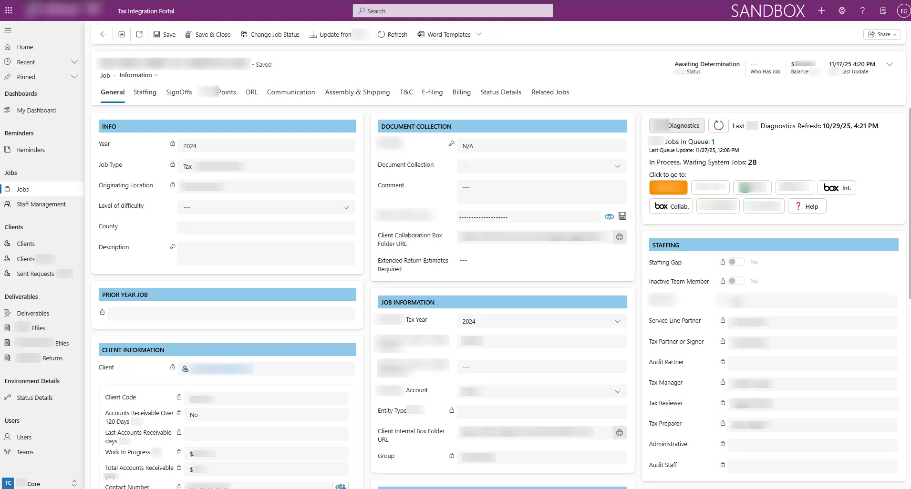911x489 pixels.
Task: Open the Document Collection dropdown
Action: click(x=618, y=166)
